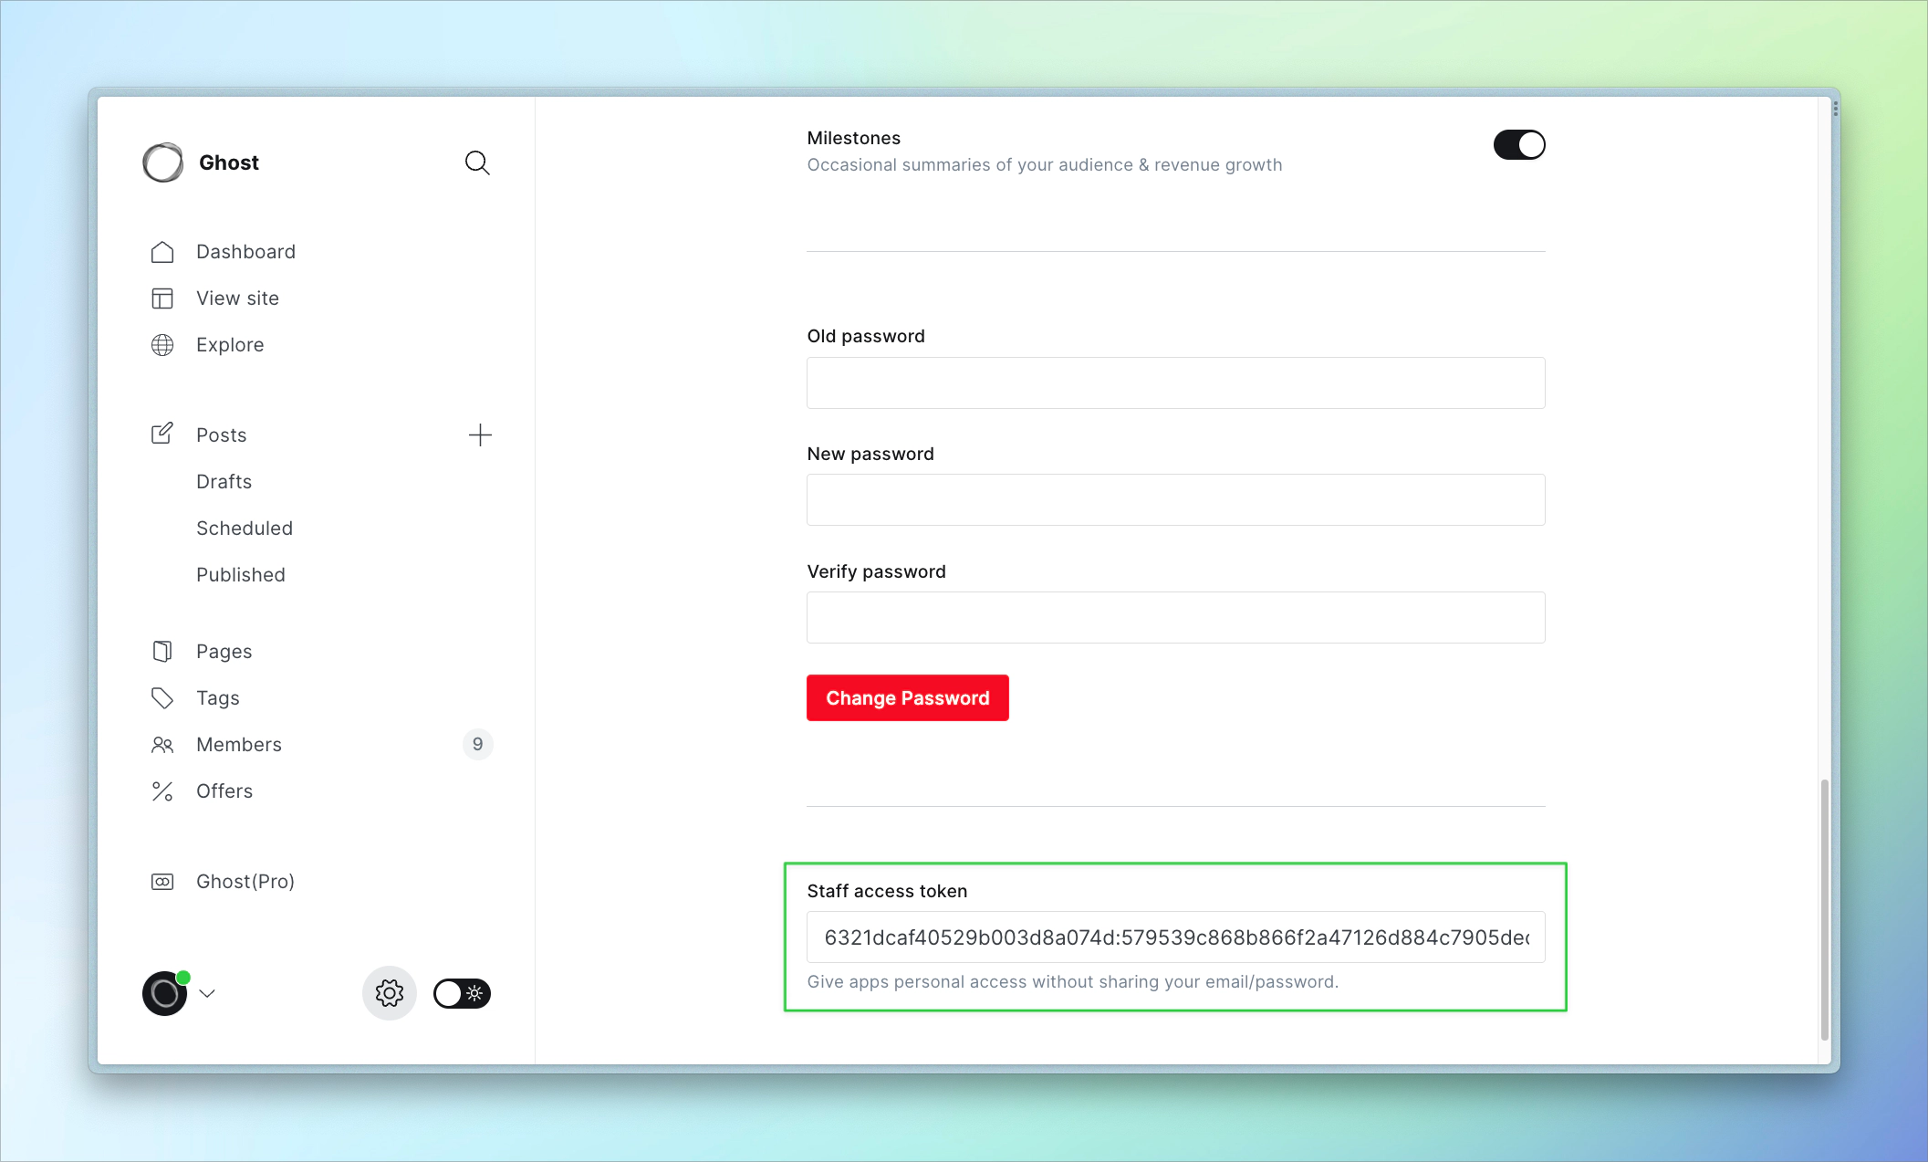Click the Dashboard home icon
Image resolution: width=1928 pixels, height=1162 pixels.
(x=162, y=252)
